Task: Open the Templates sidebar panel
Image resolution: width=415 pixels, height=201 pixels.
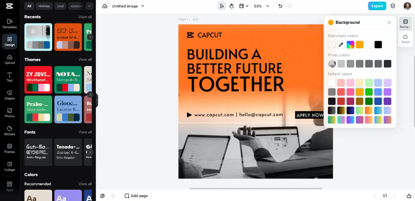Action: [10, 23]
